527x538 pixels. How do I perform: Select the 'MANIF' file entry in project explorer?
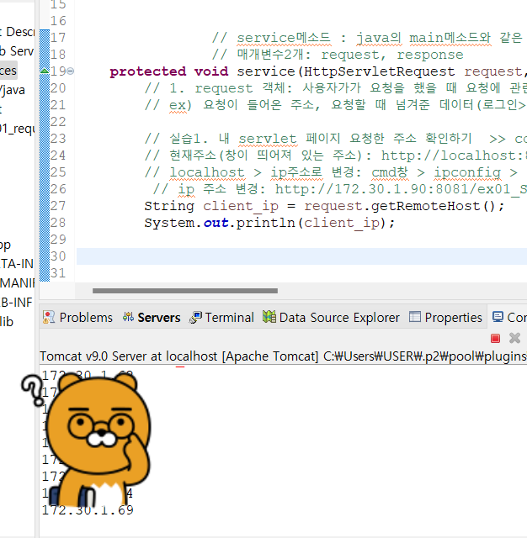[17, 283]
